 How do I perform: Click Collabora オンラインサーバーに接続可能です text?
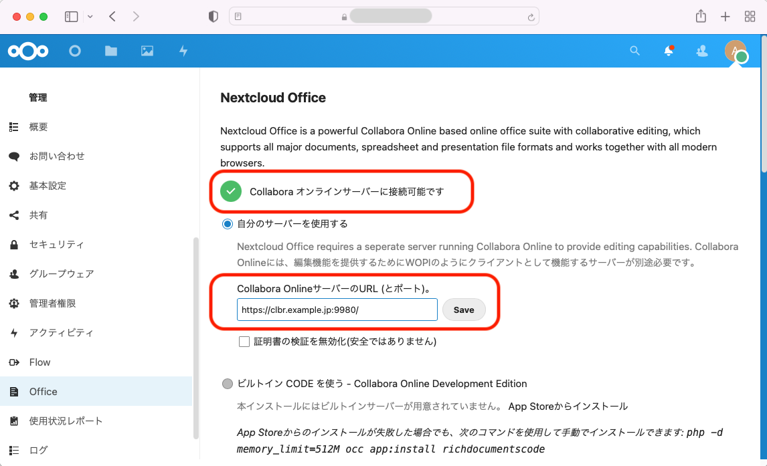tap(347, 192)
